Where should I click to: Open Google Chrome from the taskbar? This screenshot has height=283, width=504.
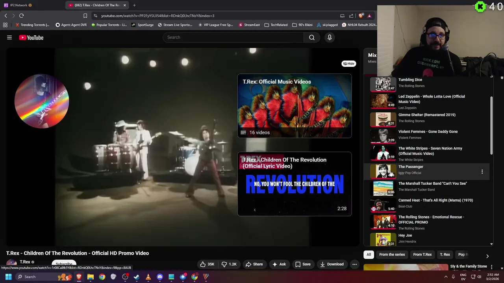[102, 277]
